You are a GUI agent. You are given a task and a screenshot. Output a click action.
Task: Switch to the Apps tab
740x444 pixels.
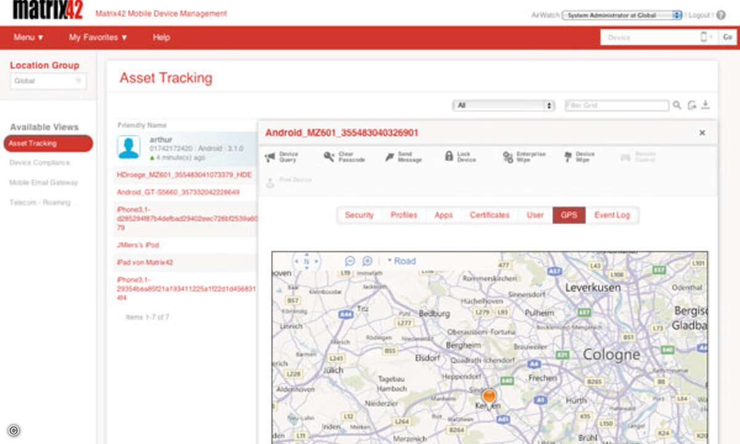tap(443, 215)
